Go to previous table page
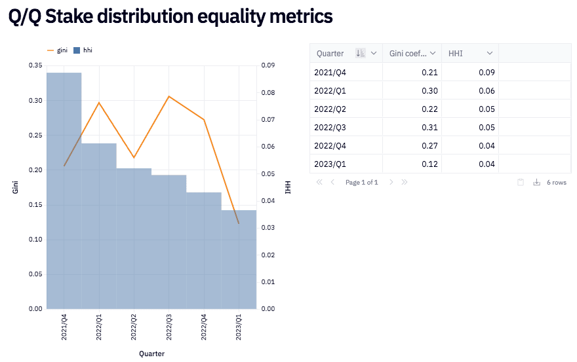Screen dimensions: 577x362 [332, 182]
